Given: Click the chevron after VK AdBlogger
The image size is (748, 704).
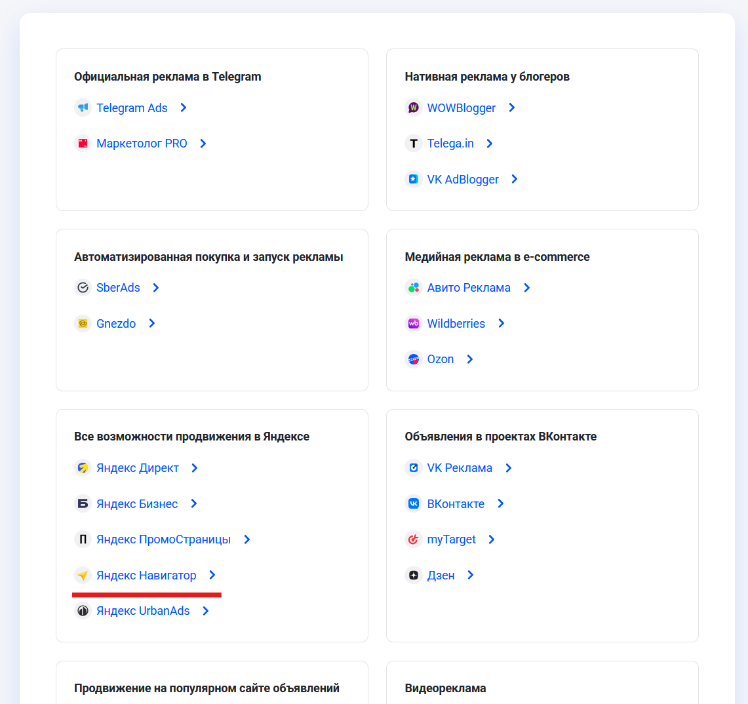Looking at the screenshot, I should 515,179.
